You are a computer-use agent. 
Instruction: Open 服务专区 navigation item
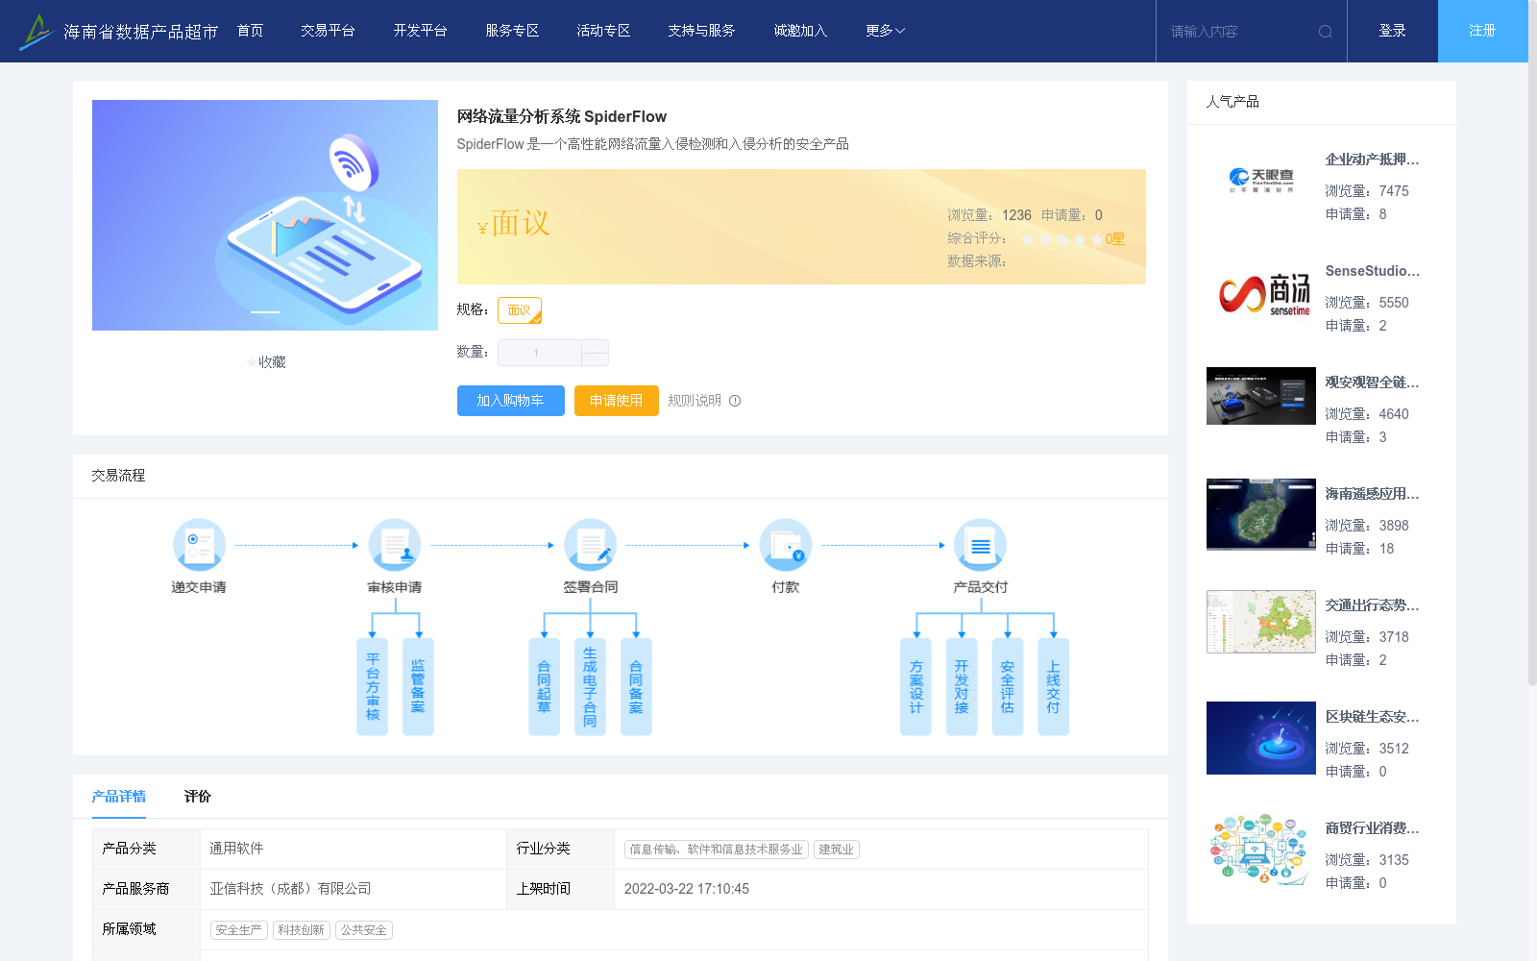[x=512, y=31]
